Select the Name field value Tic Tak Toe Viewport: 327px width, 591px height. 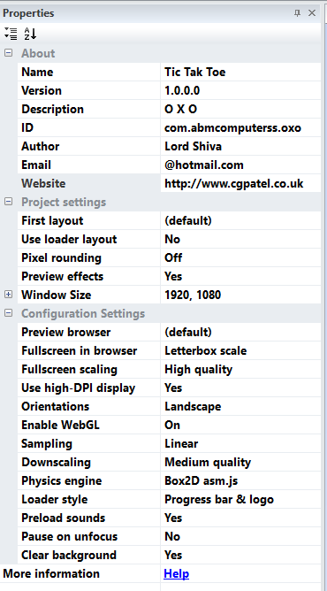pyautogui.click(x=240, y=72)
